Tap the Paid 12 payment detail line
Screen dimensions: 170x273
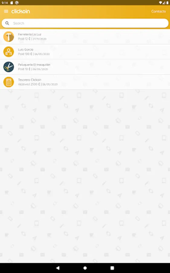pos(32,39)
